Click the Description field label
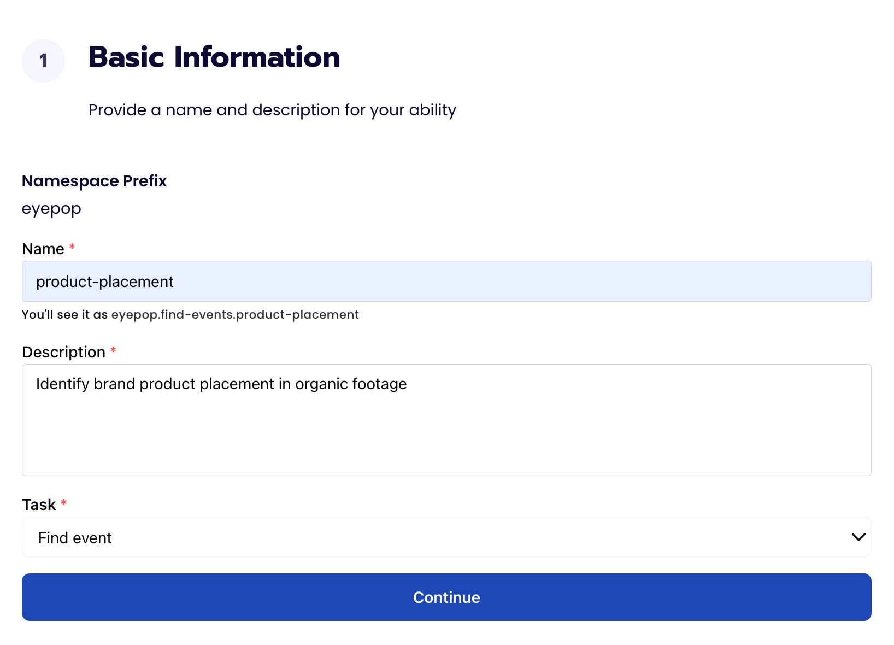Image resolution: width=894 pixels, height=645 pixels. [x=63, y=353]
